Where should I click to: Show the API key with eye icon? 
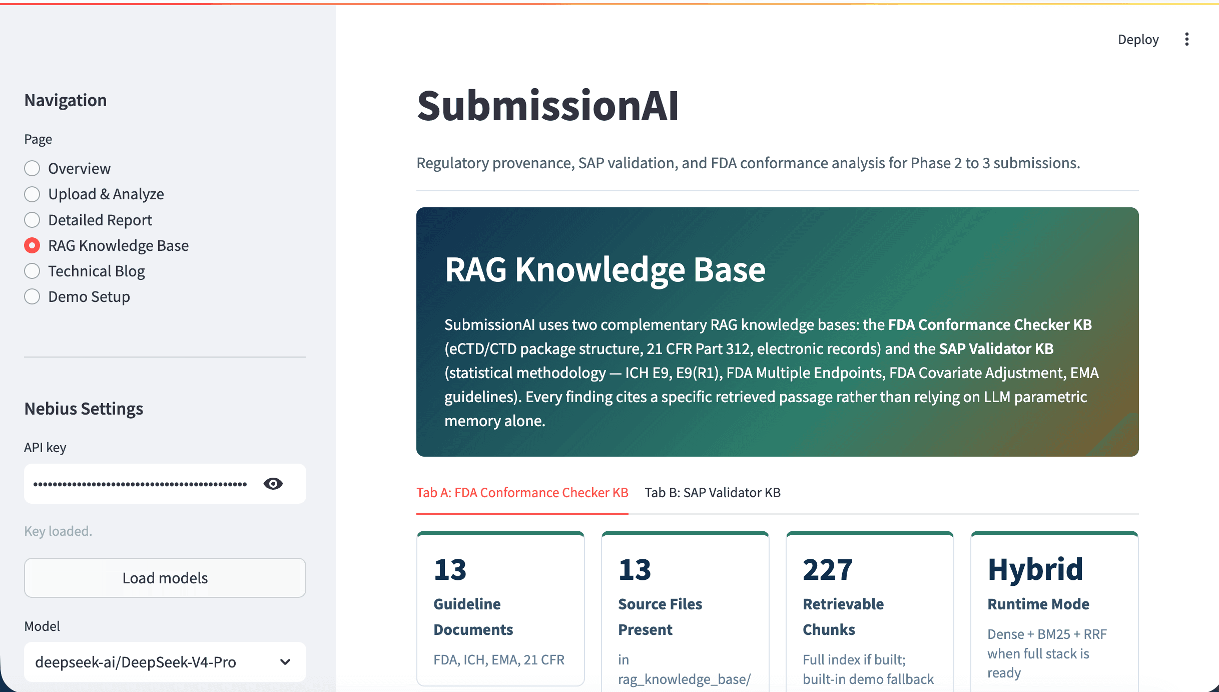pyautogui.click(x=273, y=484)
